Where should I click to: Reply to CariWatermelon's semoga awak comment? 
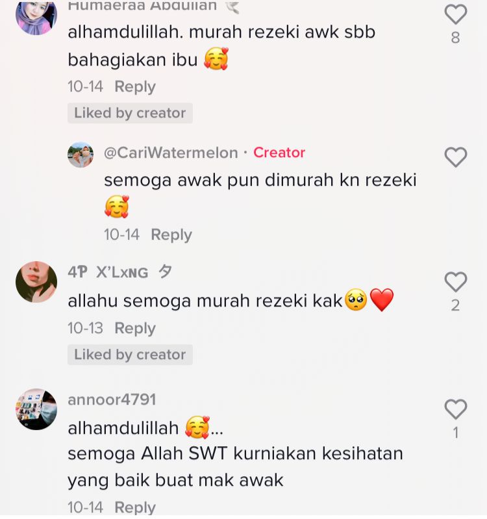pyautogui.click(x=171, y=235)
